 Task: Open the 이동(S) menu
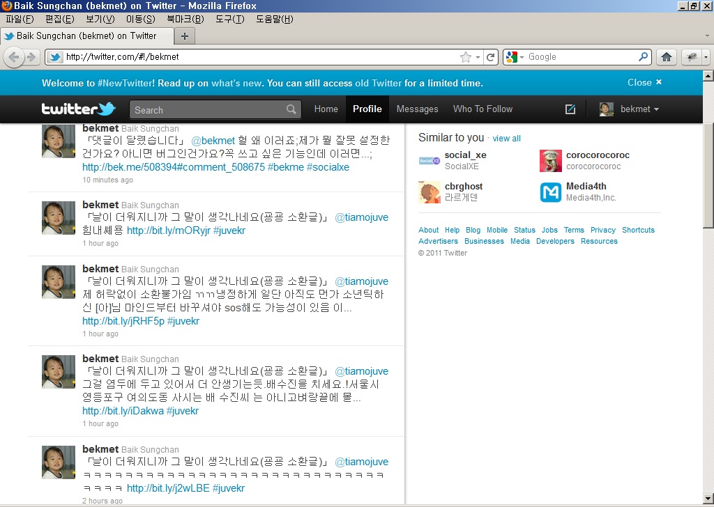(141, 19)
